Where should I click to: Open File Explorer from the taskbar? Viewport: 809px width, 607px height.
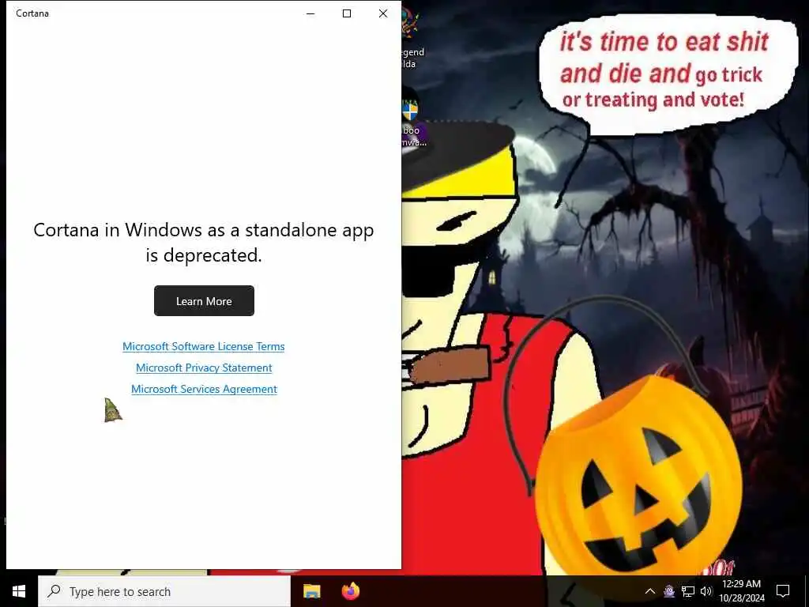pyautogui.click(x=311, y=591)
